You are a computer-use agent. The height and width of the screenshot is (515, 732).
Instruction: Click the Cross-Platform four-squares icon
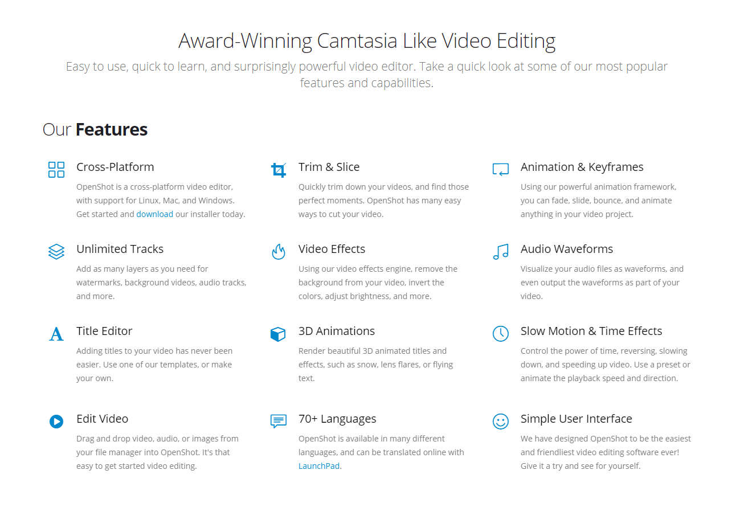[x=56, y=170]
